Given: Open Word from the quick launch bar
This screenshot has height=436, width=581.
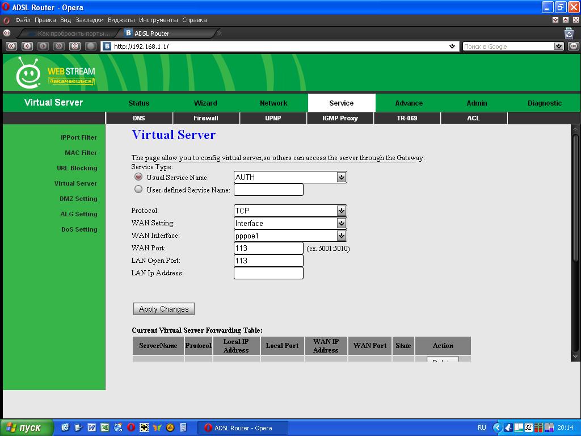Looking at the screenshot, I should click(x=91, y=427).
